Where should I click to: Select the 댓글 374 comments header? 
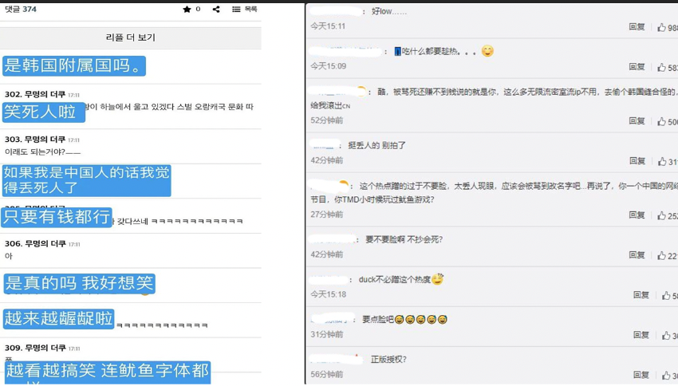21,10
